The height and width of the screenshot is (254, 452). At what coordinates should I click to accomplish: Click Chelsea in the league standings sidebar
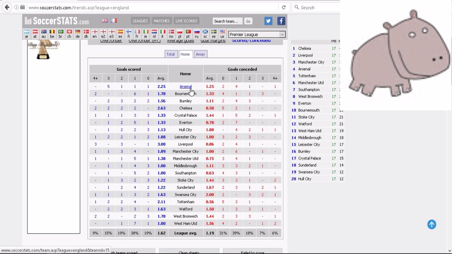click(x=304, y=48)
